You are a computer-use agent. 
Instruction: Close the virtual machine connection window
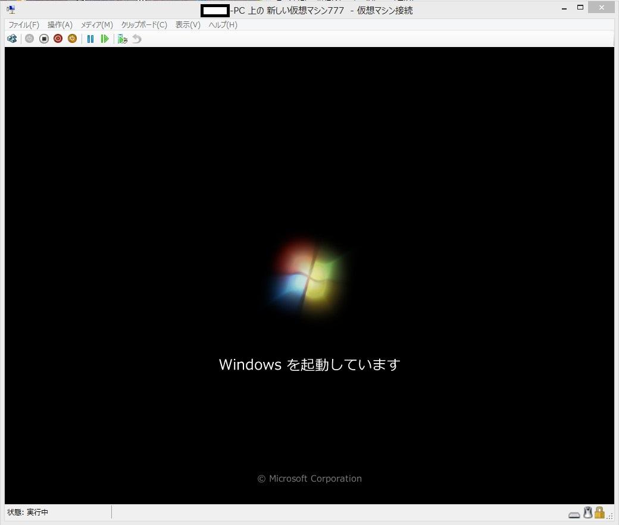click(601, 8)
